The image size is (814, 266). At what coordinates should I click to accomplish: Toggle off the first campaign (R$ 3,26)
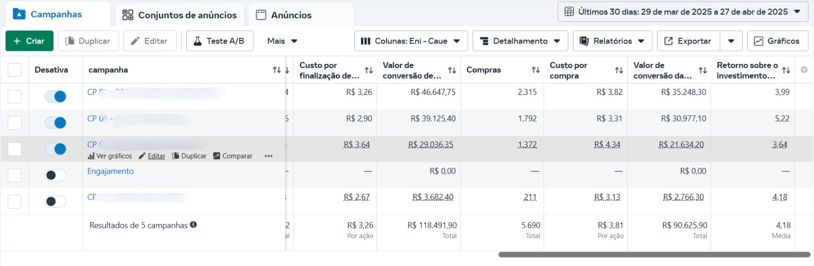pyautogui.click(x=55, y=96)
